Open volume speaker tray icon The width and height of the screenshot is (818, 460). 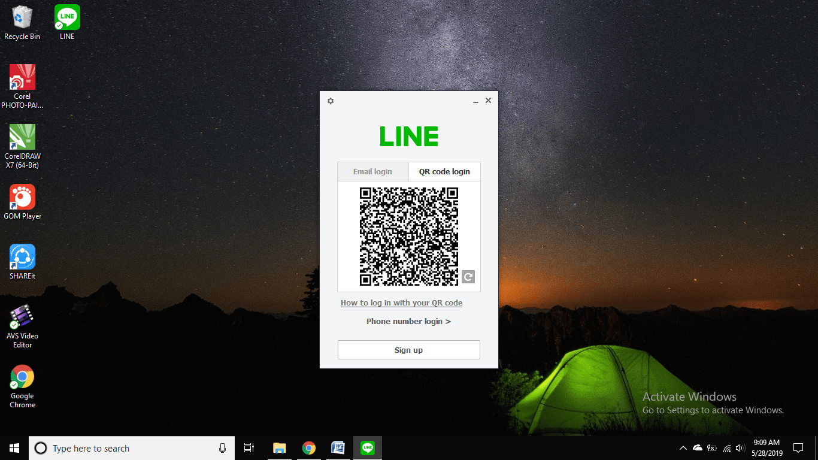click(x=740, y=448)
